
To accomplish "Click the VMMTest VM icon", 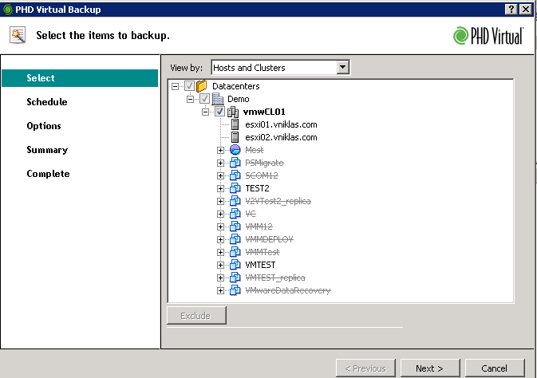I will (235, 252).
